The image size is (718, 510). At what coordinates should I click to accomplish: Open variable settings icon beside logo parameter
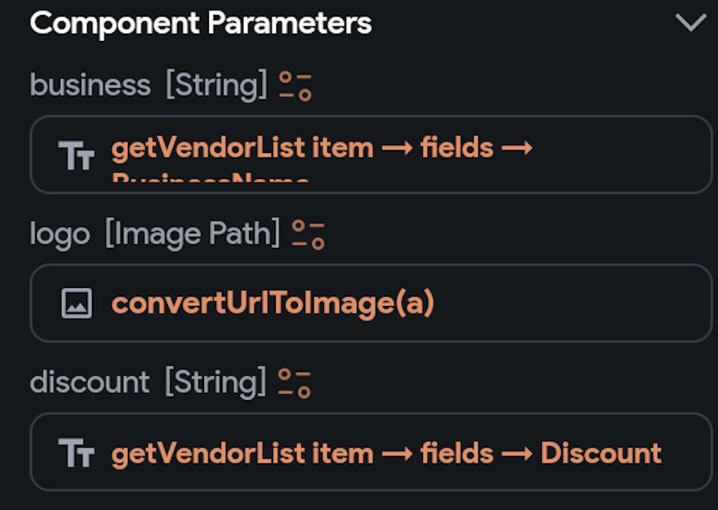[308, 235]
